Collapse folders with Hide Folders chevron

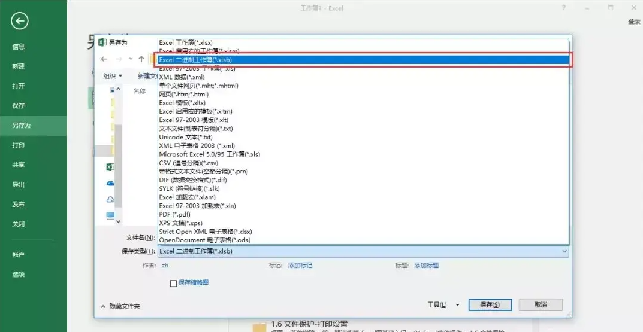pyautogui.click(x=103, y=306)
